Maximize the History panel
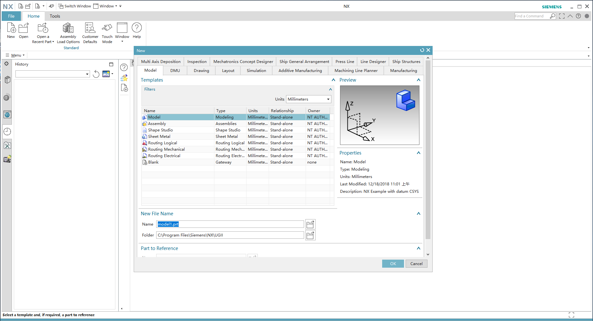The width and height of the screenshot is (593, 321). pyautogui.click(x=111, y=64)
